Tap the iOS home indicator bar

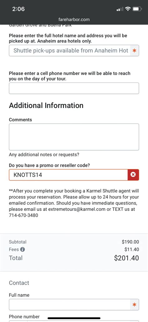click(74, 318)
